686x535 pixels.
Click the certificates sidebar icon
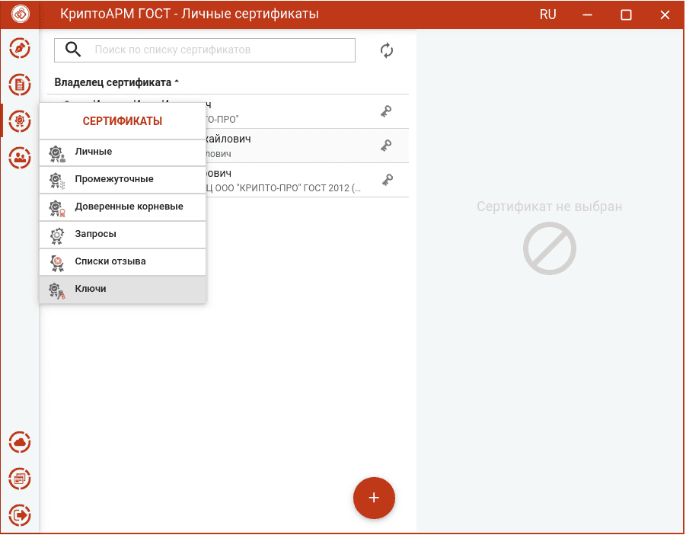click(x=20, y=121)
